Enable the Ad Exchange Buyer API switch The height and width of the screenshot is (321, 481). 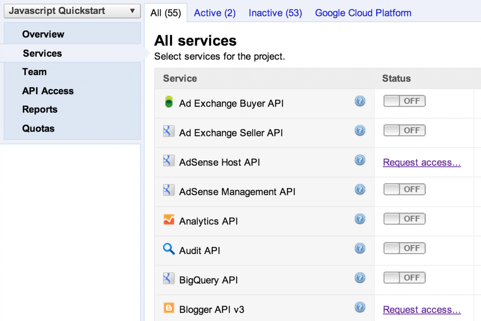tap(404, 101)
